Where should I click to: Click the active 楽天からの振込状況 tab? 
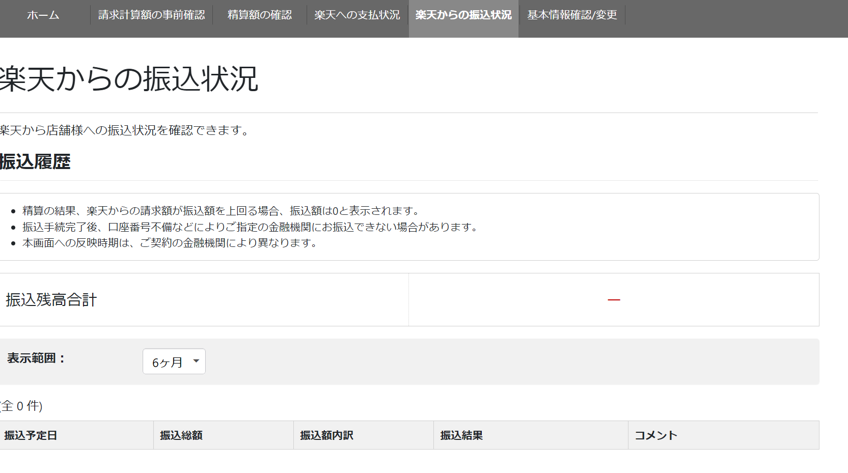point(463,15)
